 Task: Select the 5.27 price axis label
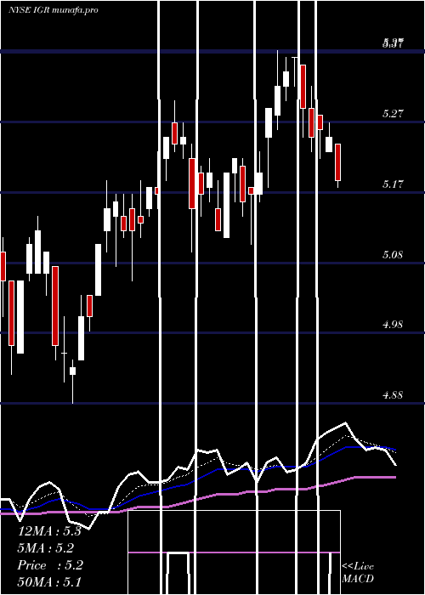(x=393, y=113)
